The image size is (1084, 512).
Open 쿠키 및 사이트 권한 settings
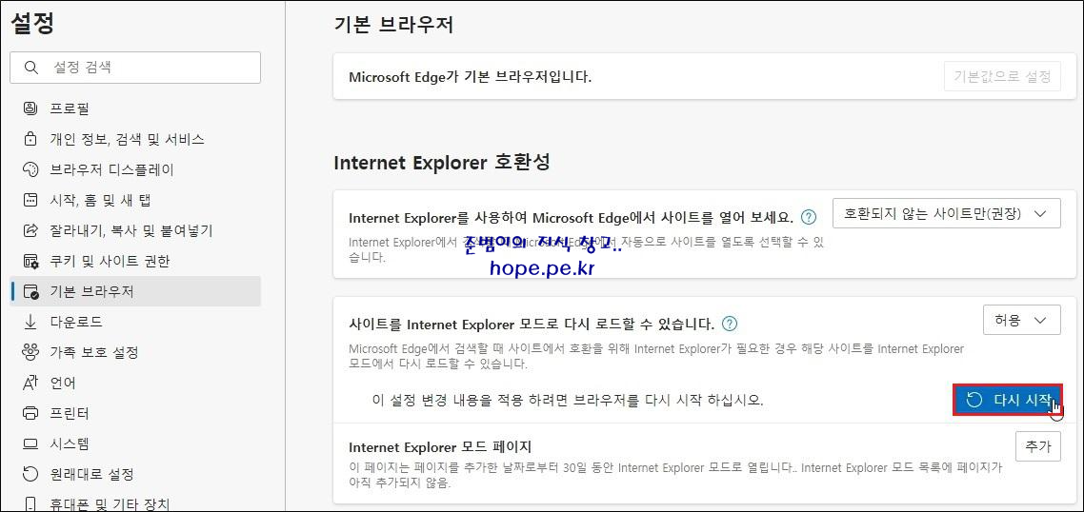[135, 261]
